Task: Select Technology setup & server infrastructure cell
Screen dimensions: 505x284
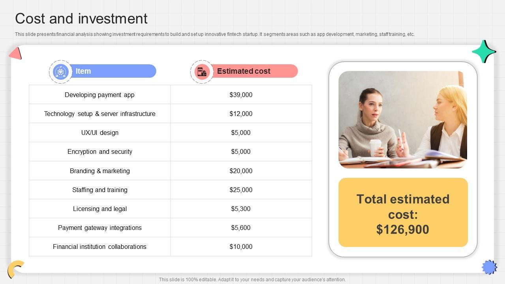Action: pos(100,114)
